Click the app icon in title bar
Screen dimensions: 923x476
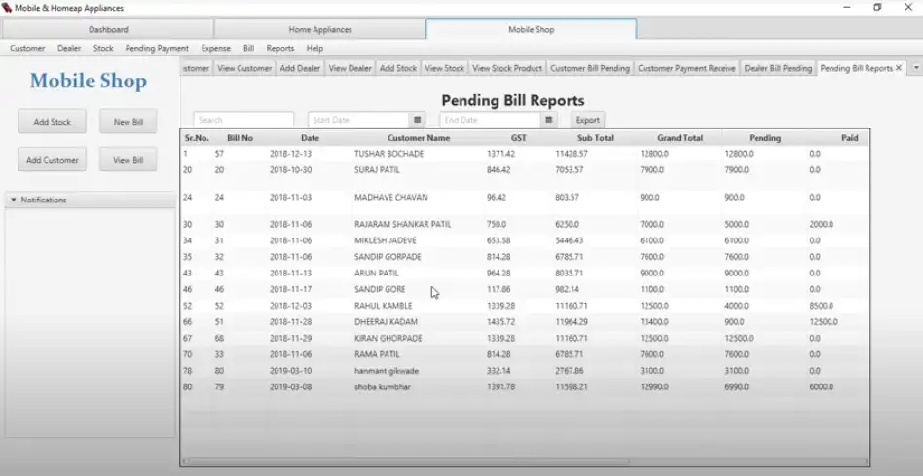click(7, 8)
